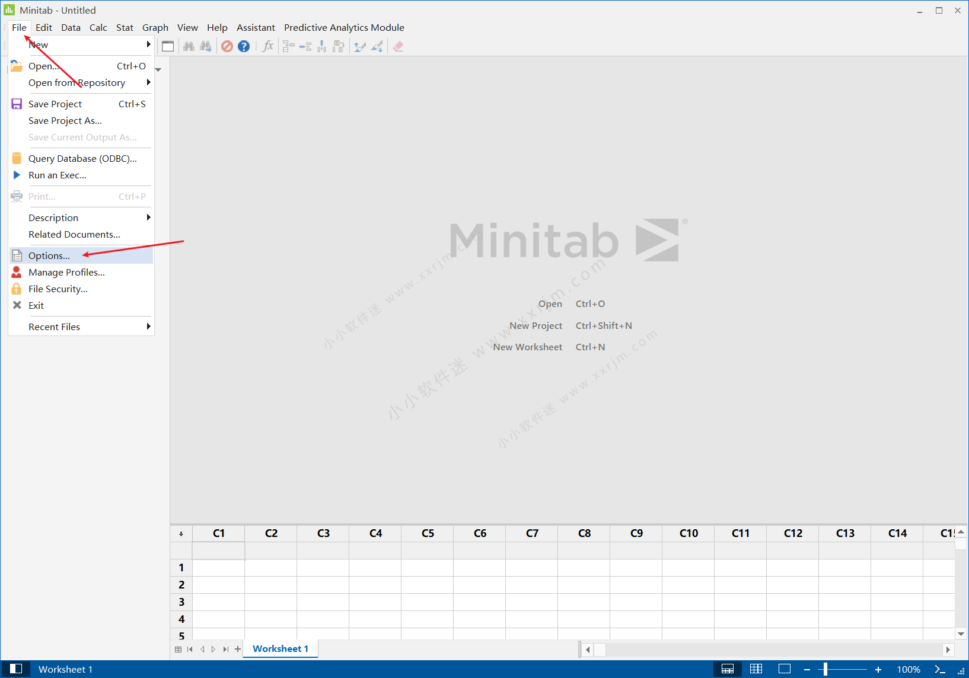Add a new worksheet with the plus button
The width and height of the screenshot is (969, 678).
(238, 649)
